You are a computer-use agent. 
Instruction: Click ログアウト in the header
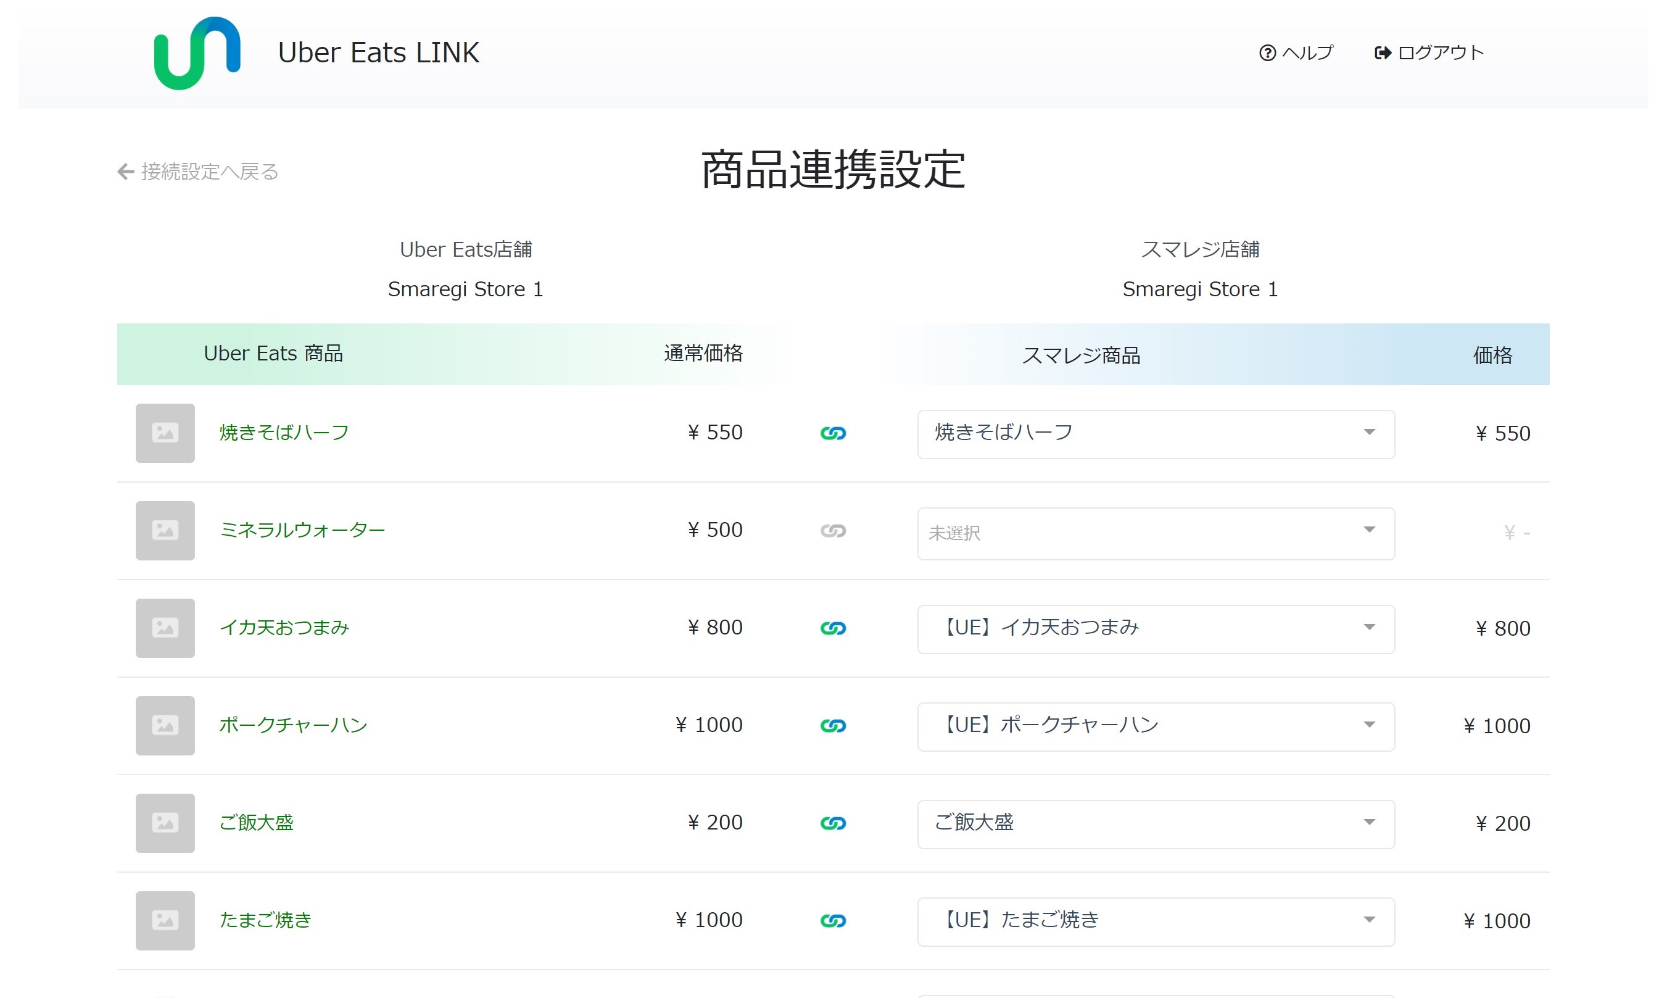pyautogui.click(x=1429, y=53)
